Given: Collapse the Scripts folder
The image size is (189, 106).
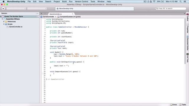Looking at the screenshot, I should pyautogui.click(x=4, y=24).
